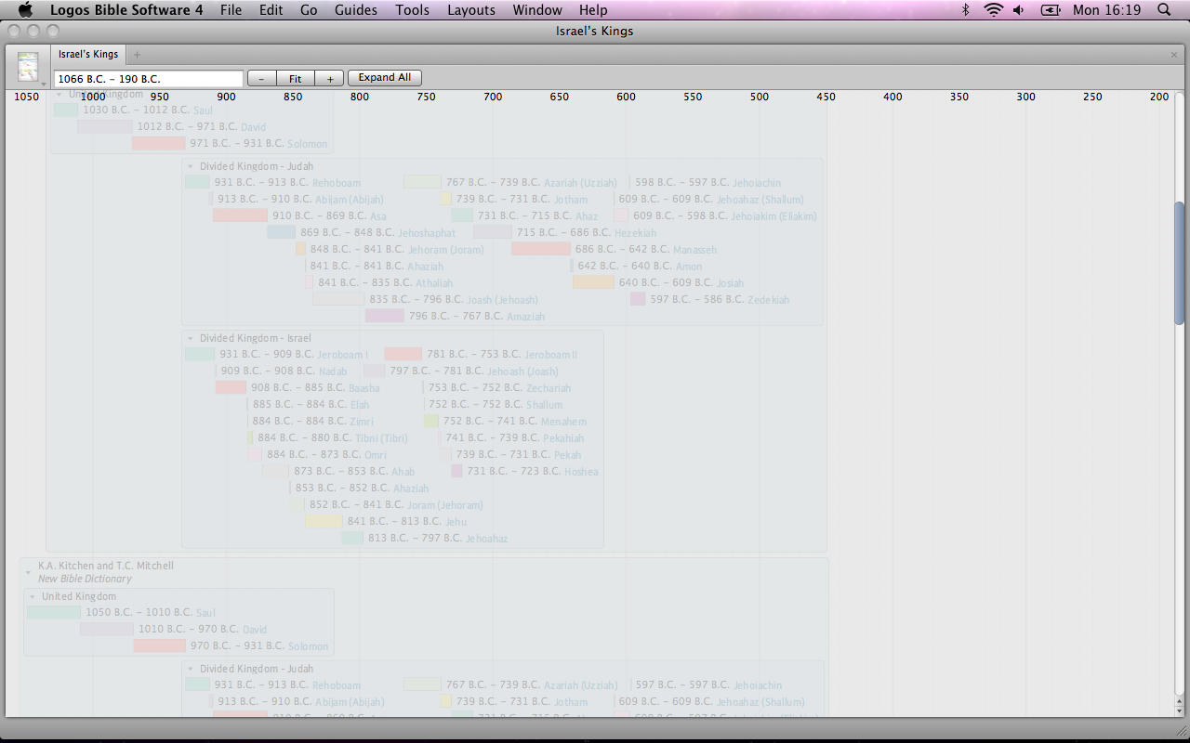This screenshot has height=743, width=1190.
Task: Click the Azariah (Uzziah) link in first Judah group
Action: click(x=580, y=183)
